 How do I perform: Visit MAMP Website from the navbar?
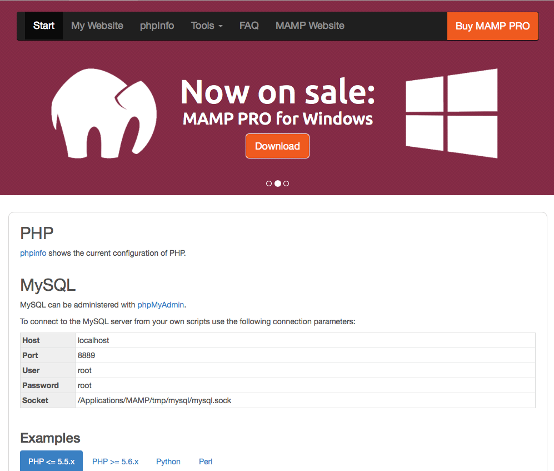pos(310,26)
